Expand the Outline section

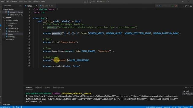(x=7, y=104)
